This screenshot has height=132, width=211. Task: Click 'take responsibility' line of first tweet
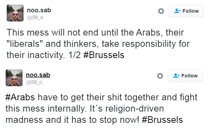coord(139,44)
